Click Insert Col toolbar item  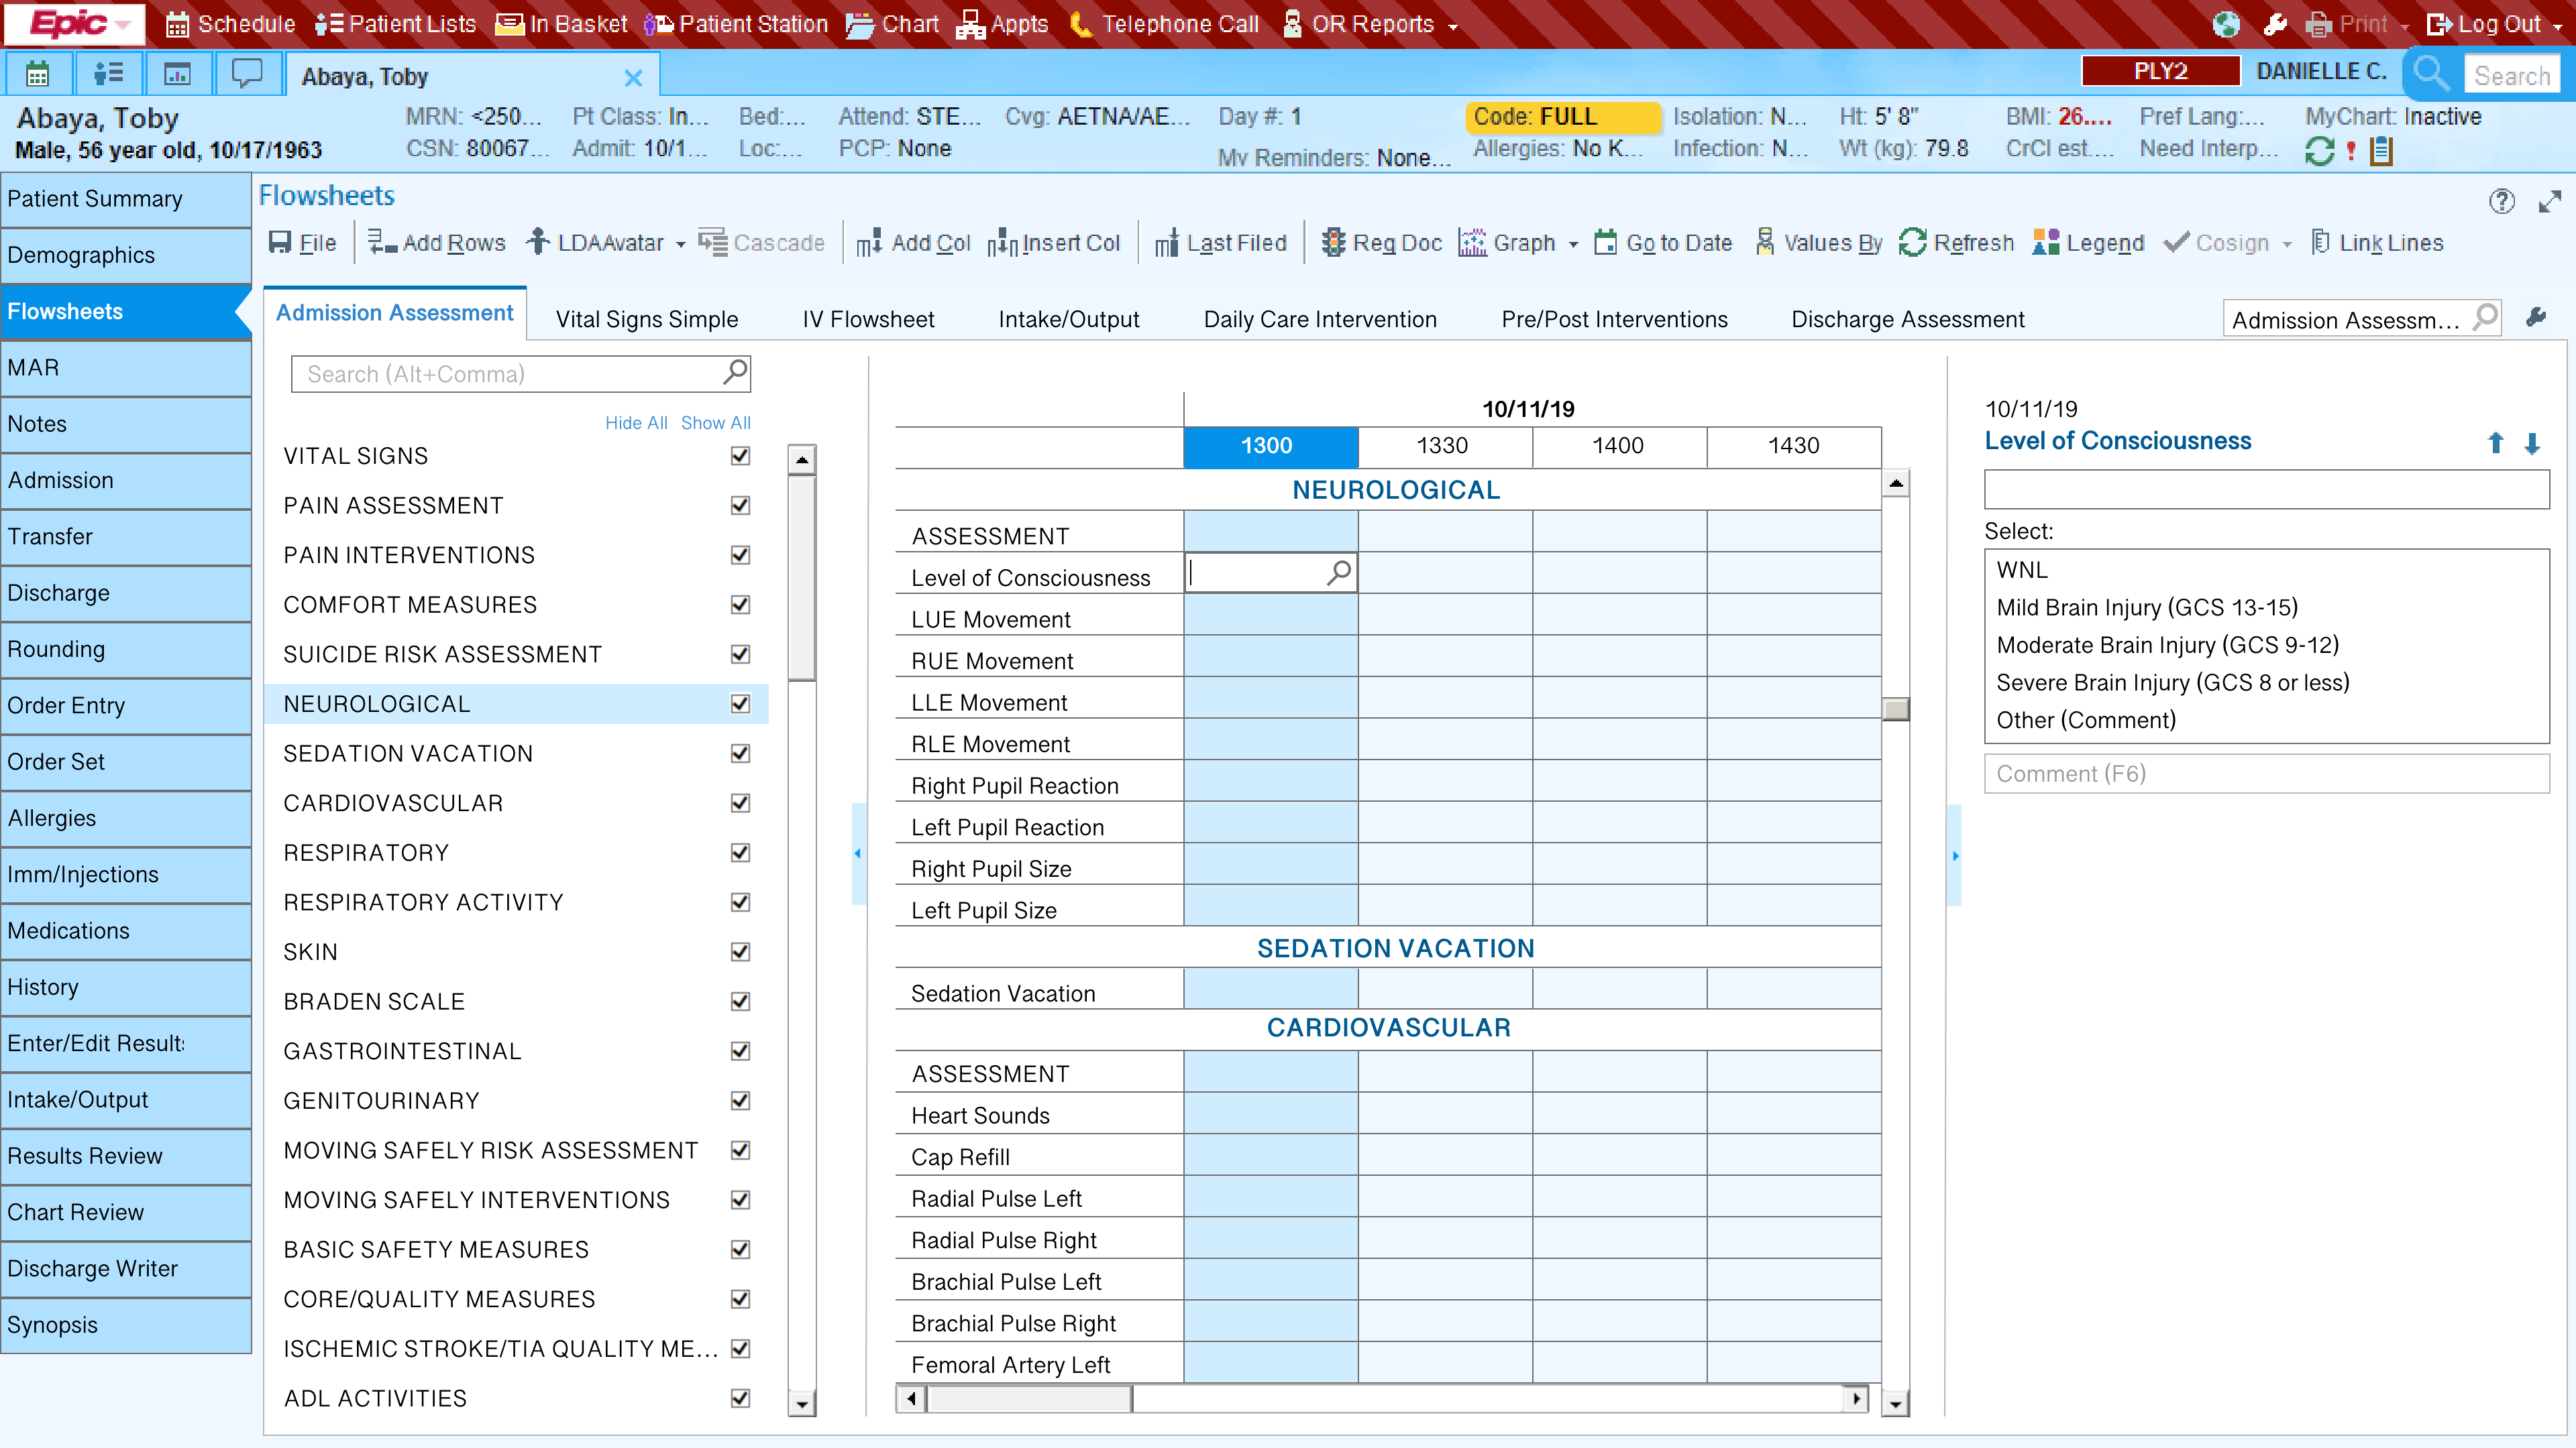1054,243
